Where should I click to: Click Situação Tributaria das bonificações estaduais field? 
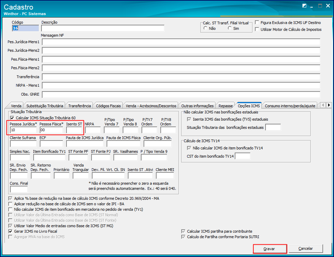pos(273,127)
